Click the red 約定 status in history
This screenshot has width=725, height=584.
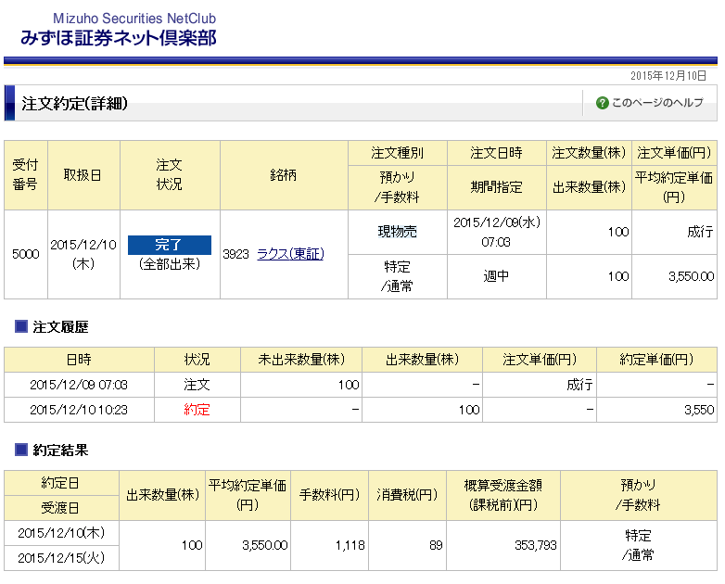(197, 410)
